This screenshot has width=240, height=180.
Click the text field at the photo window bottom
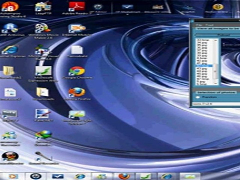point(216,104)
